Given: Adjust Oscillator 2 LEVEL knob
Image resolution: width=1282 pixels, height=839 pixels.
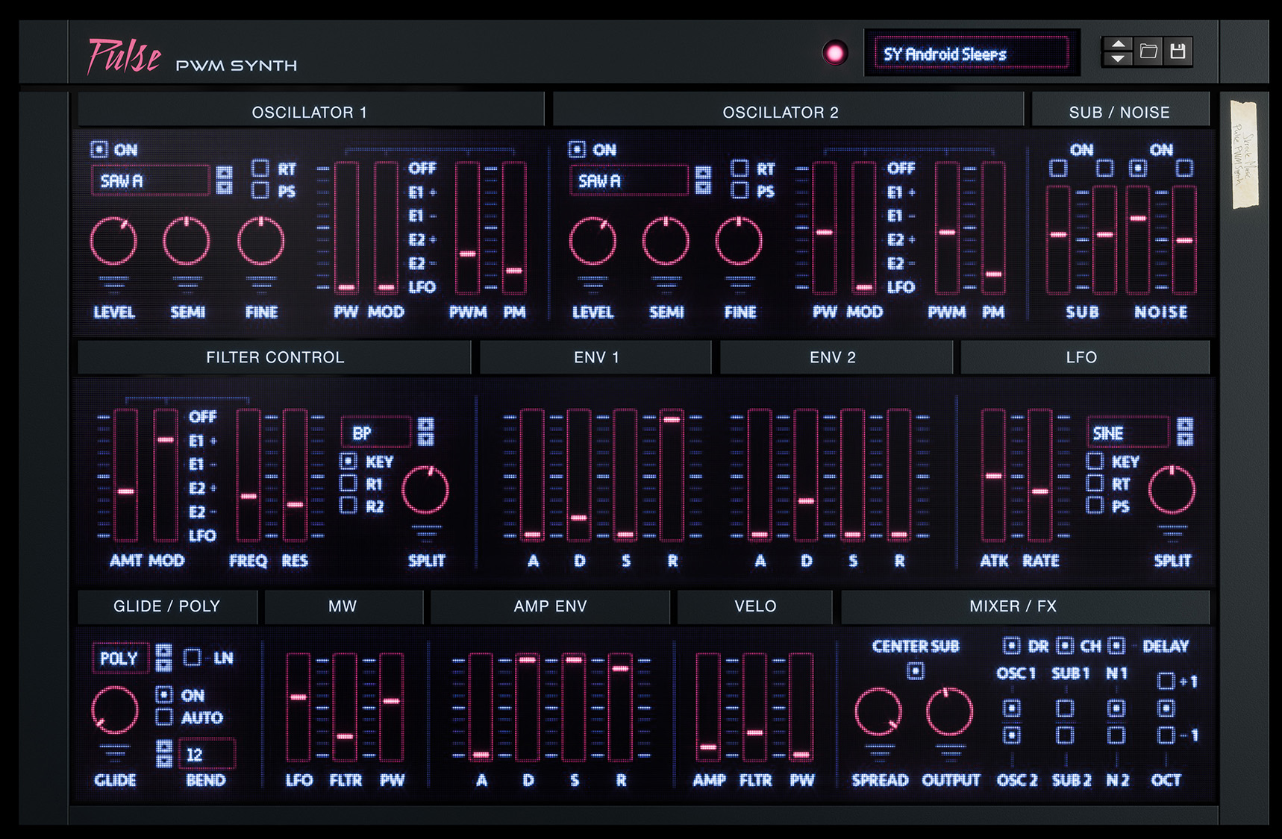Looking at the screenshot, I should tap(592, 242).
